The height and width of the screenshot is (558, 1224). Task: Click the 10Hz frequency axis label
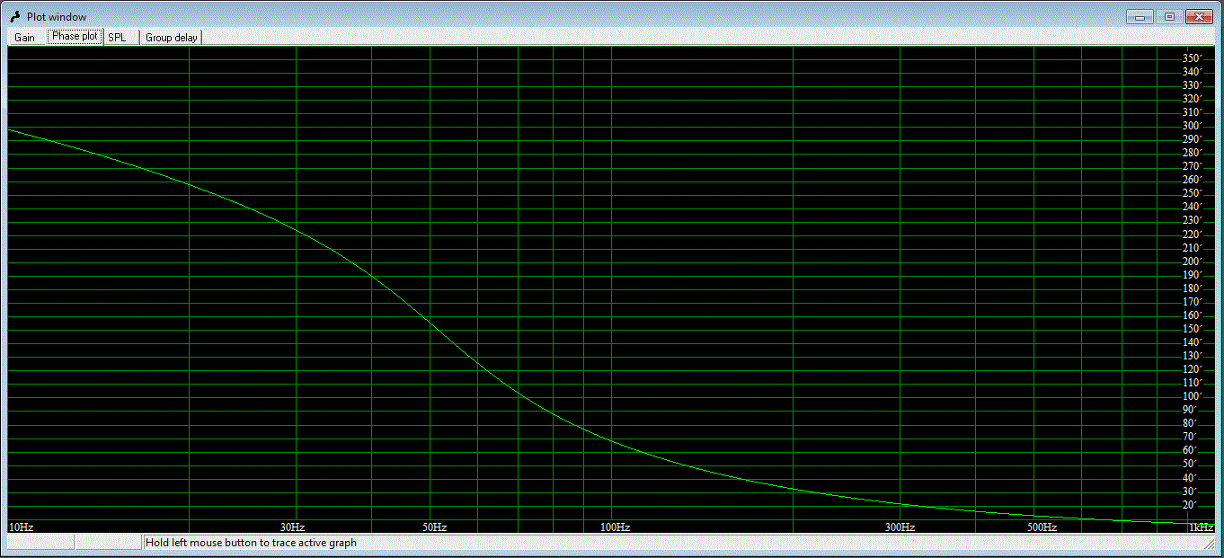21,527
